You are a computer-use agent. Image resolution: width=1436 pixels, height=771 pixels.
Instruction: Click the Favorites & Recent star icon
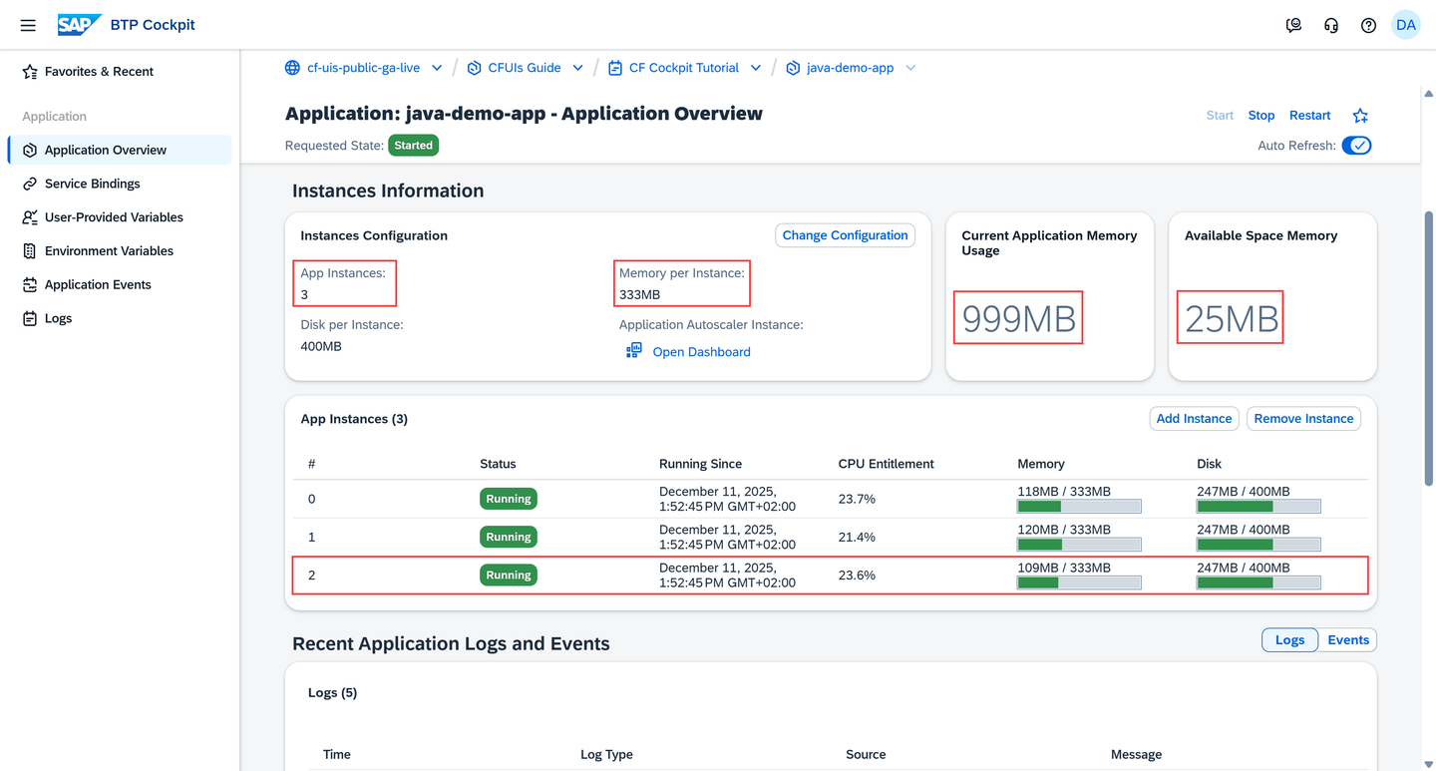click(x=29, y=72)
